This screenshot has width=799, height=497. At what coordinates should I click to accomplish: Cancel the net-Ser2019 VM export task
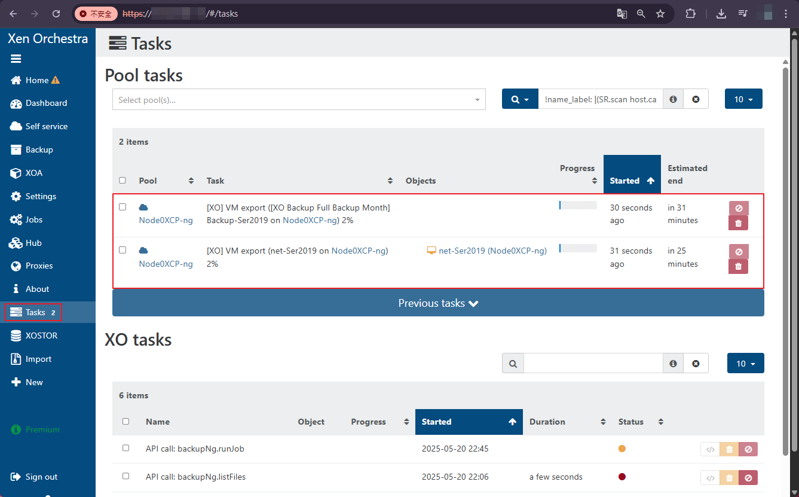coord(739,251)
